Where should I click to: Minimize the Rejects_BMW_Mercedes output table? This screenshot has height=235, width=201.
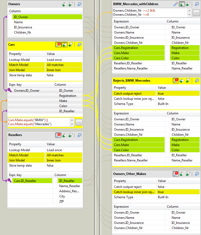(197, 81)
